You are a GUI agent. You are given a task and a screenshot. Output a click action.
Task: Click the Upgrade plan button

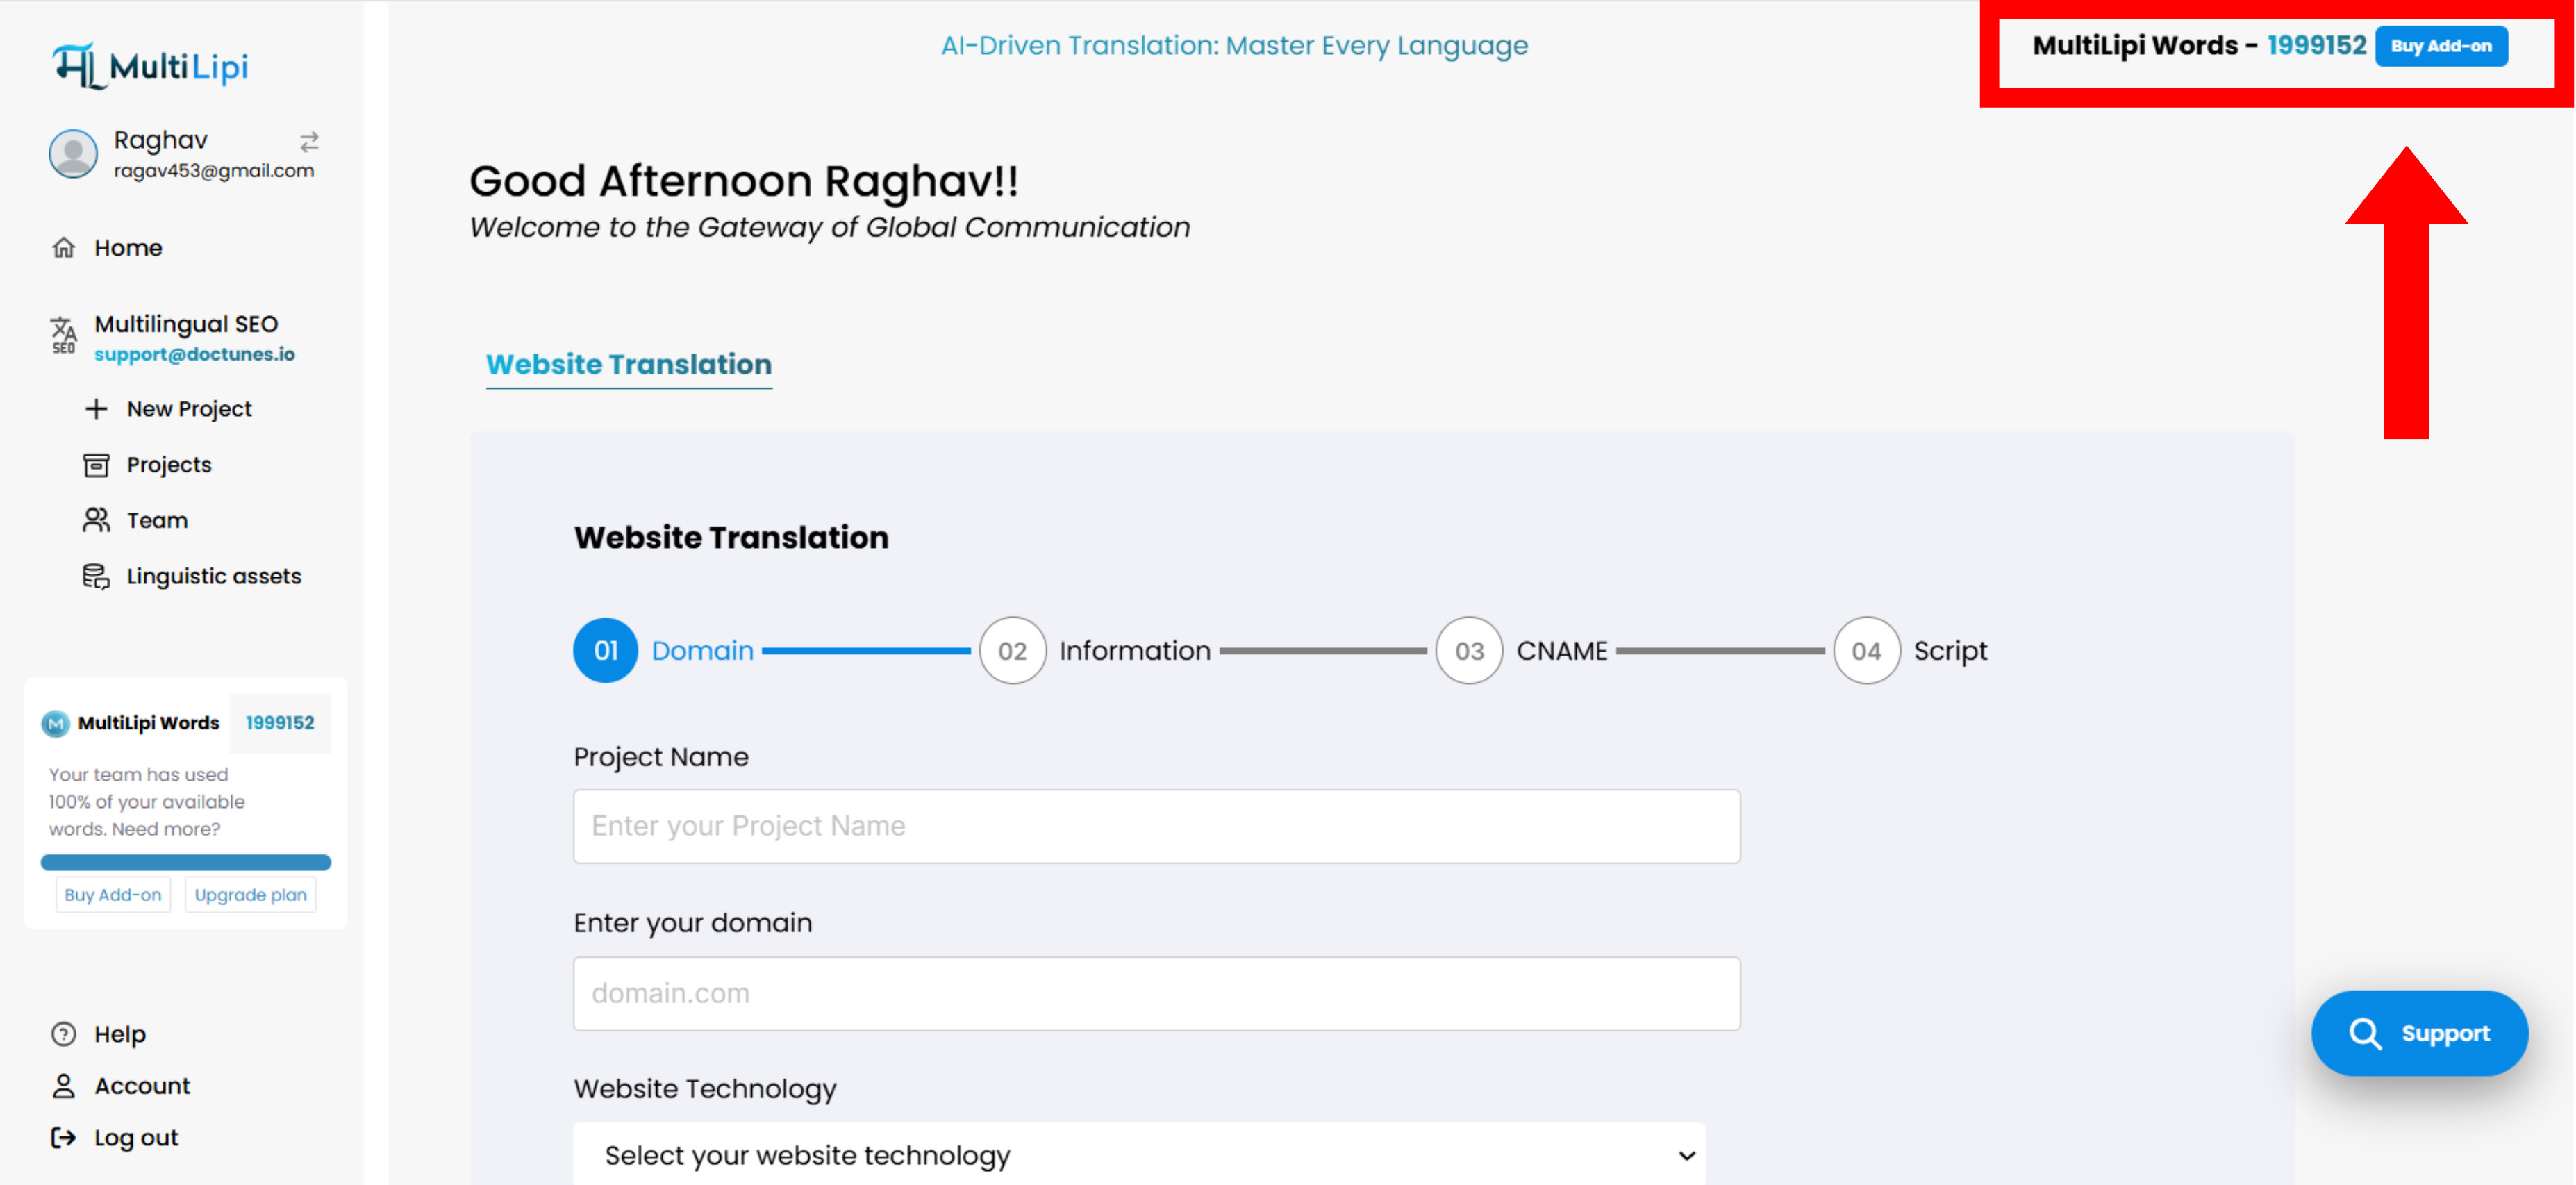251,894
